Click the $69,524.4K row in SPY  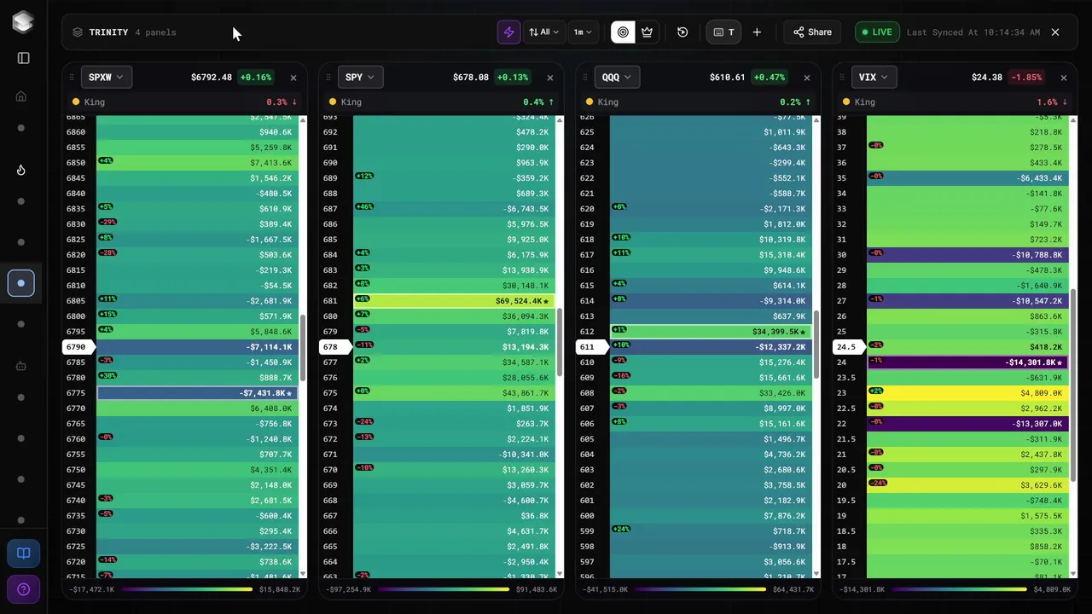click(454, 301)
